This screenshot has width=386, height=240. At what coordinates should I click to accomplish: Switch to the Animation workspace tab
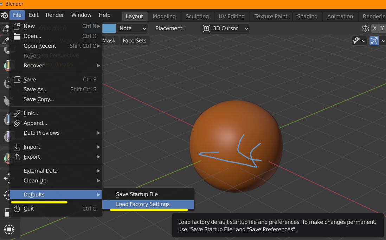340,16
